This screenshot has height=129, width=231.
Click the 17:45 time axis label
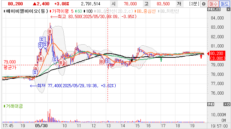[8, 126]
